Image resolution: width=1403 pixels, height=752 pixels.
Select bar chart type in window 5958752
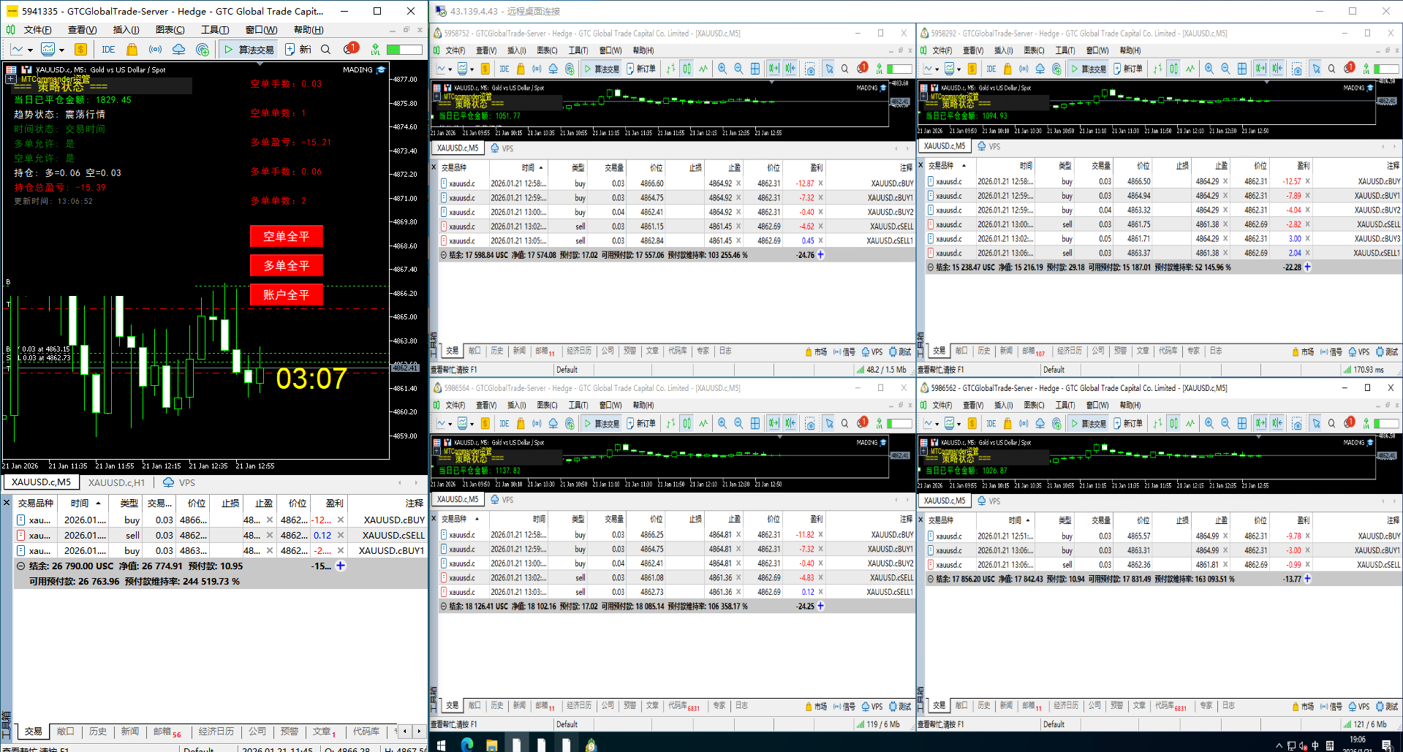(x=670, y=69)
